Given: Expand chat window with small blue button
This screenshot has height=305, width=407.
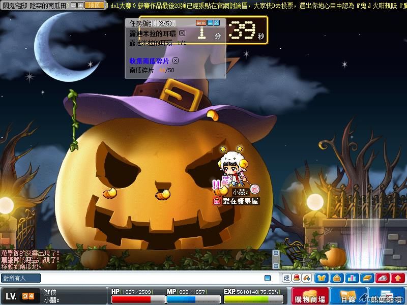Looking at the screenshot, I should [267, 278].
